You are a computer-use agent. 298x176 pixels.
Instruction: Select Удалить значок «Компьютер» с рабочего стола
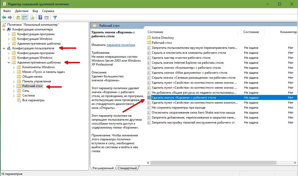point(186,68)
